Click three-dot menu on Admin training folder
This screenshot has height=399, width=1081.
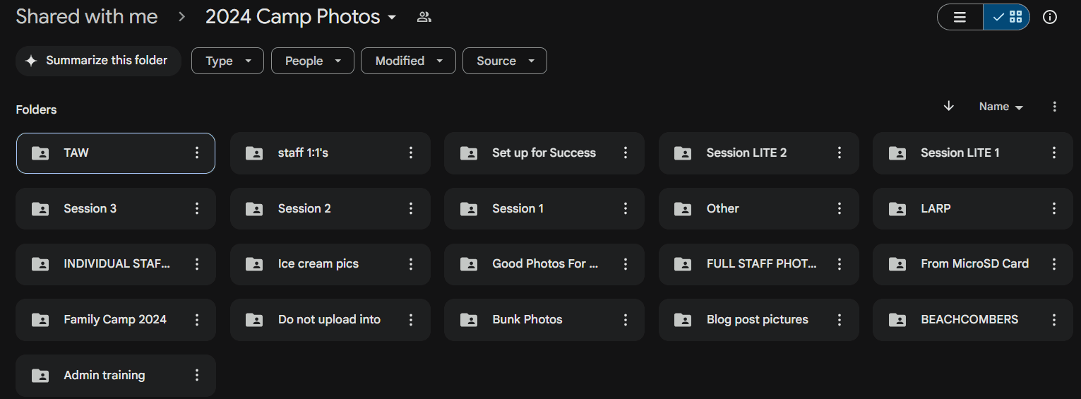[x=197, y=376]
